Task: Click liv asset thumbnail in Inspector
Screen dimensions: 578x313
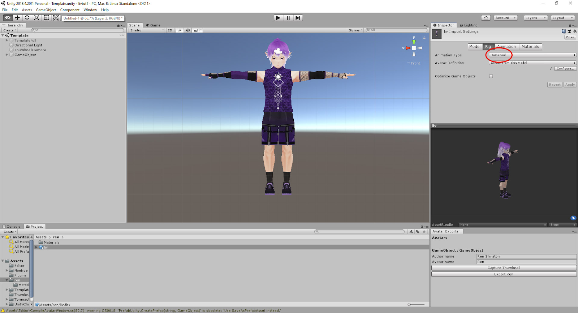Action: tap(437, 34)
